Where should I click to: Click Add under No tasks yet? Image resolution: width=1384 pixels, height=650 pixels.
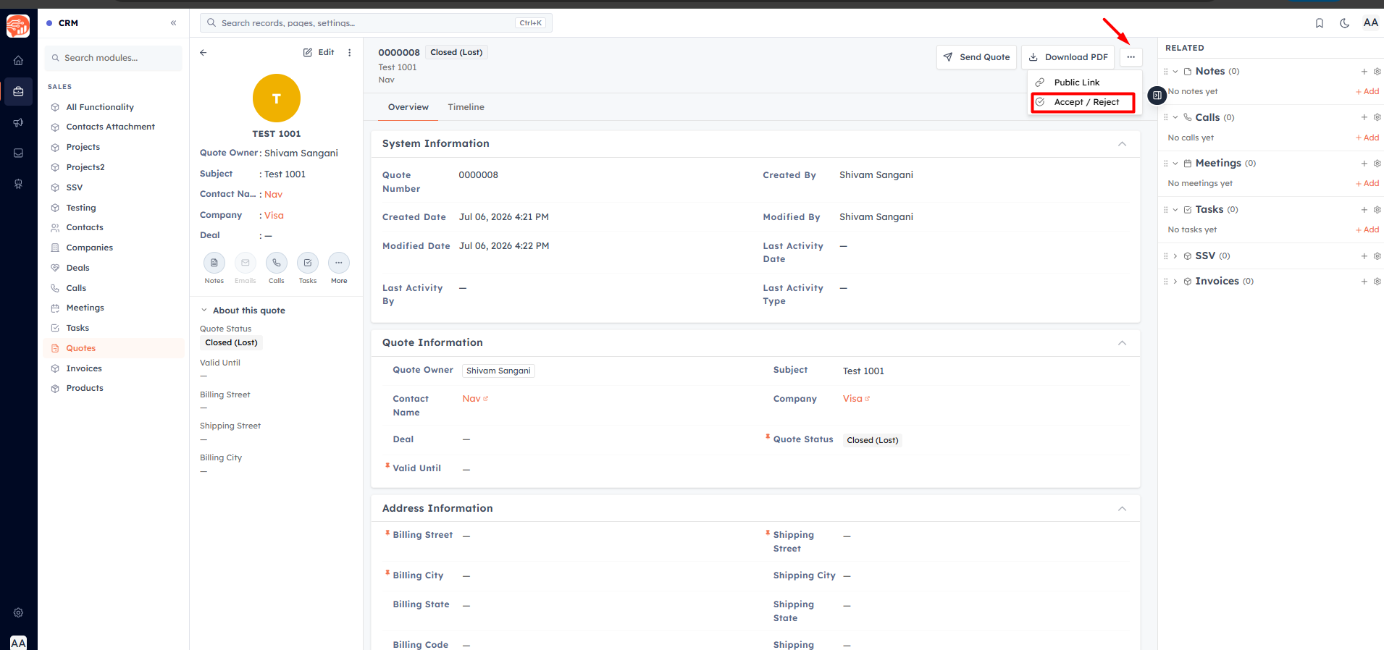[x=1367, y=230]
